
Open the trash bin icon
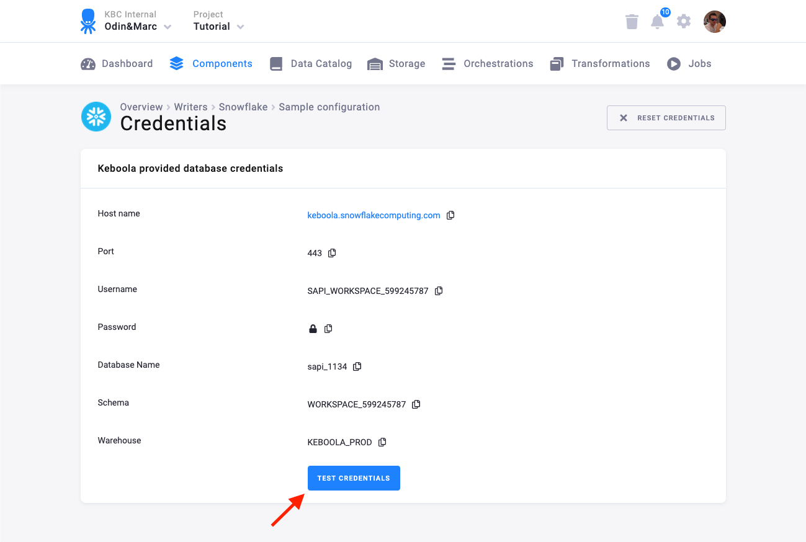tap(632, 22)
